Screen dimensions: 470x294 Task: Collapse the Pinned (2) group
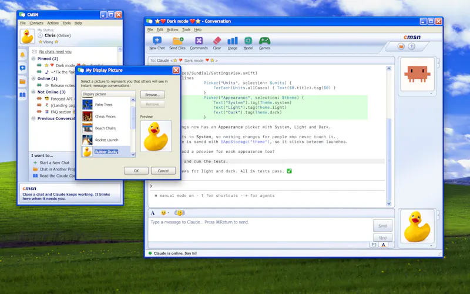pyautogui.click(x=33, y=58)
